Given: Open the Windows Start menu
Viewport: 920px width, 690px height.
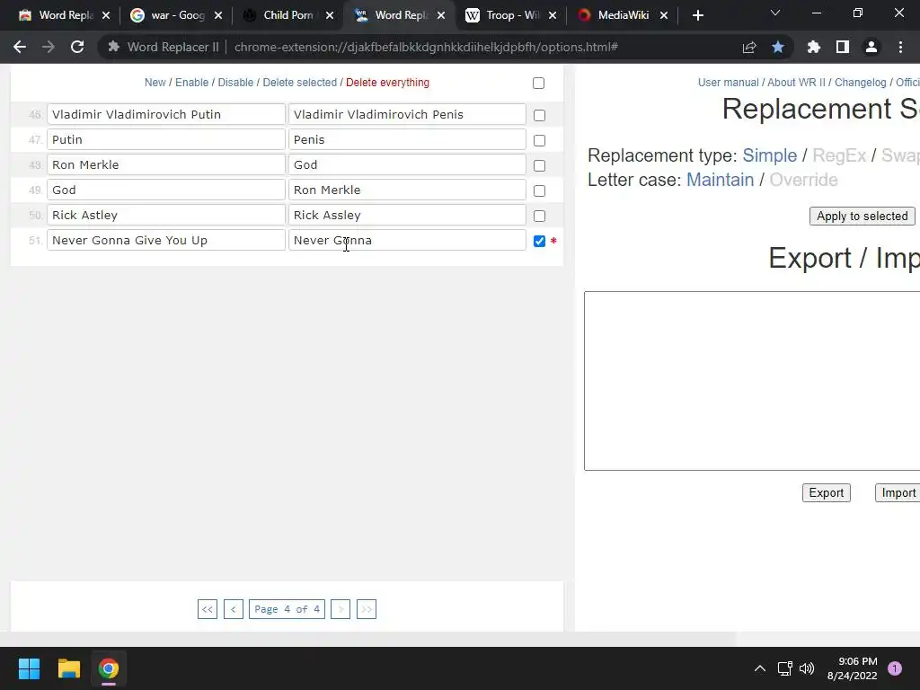Looking at the screenshot, I should coord(29,668).
